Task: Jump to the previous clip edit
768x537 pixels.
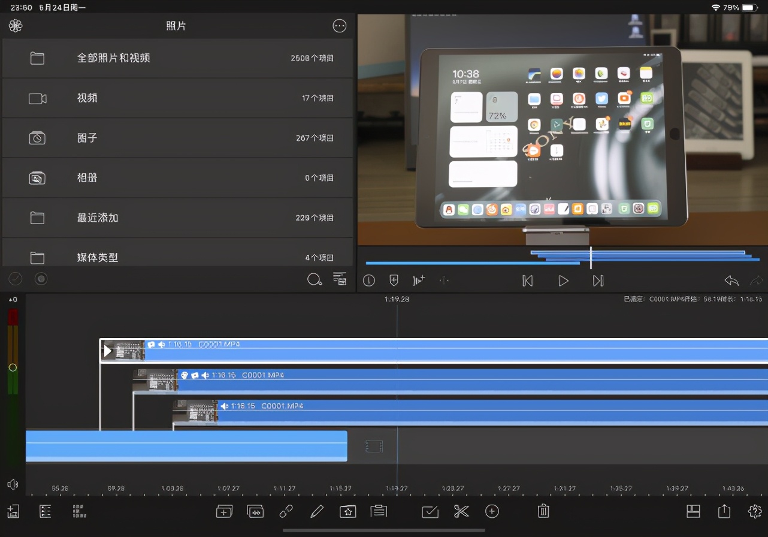Action: 527,280
